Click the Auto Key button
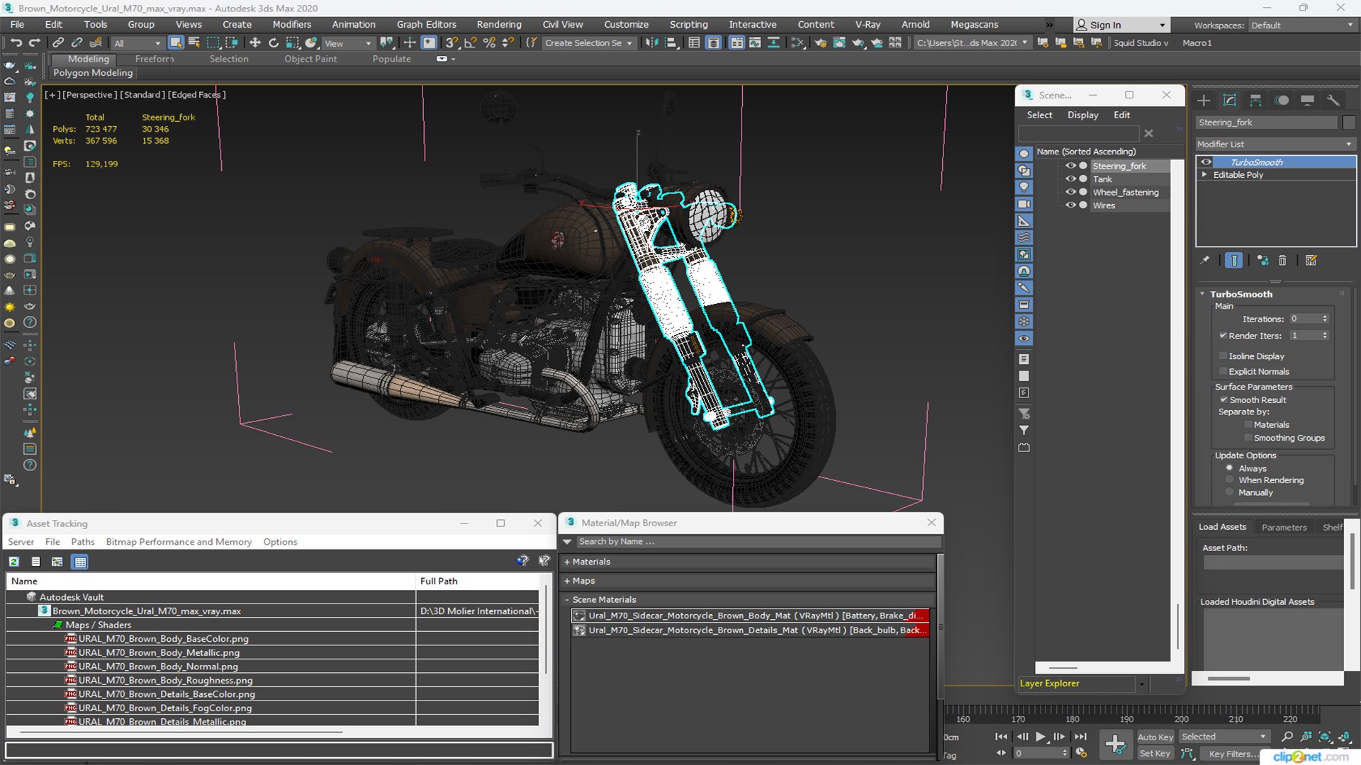This screenshot has height=765, width=1361. click(x=1155, y=737)
